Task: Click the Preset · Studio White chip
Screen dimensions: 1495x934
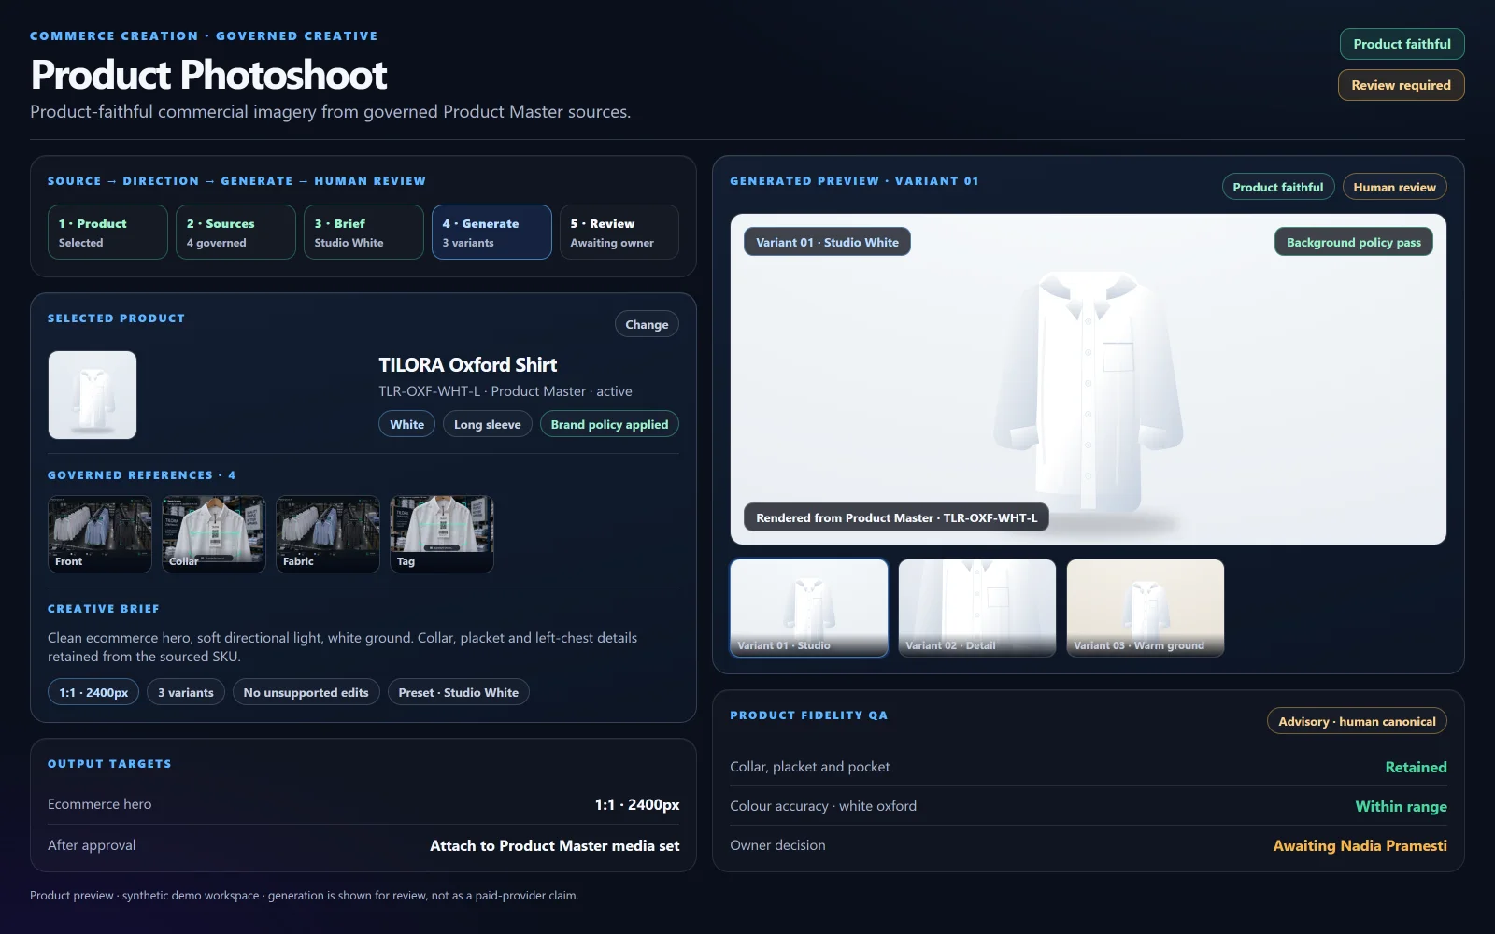Action: pos(458,692)
